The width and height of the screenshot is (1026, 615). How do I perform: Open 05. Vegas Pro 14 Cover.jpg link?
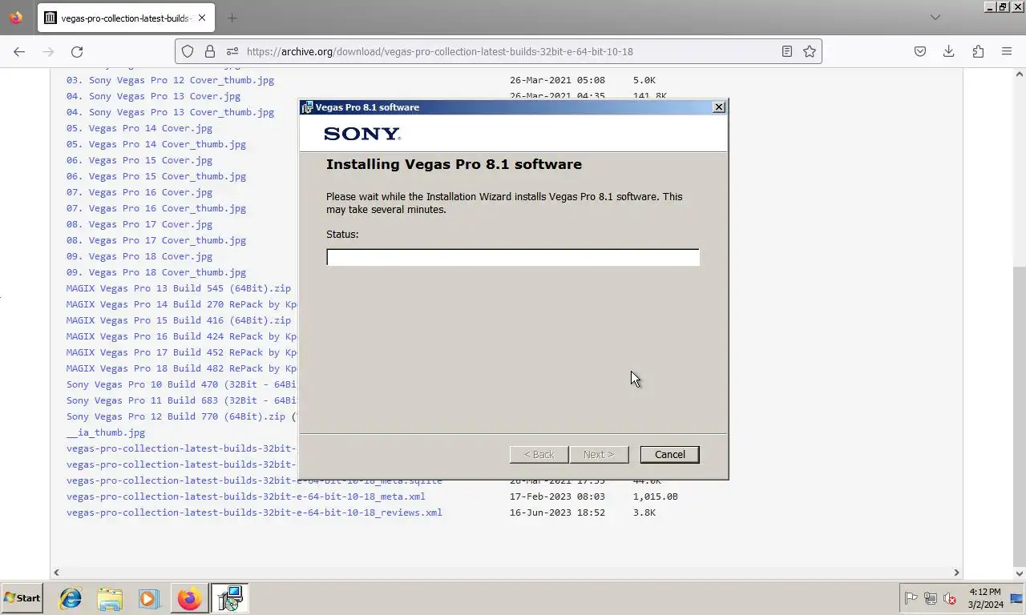[139, 128]
